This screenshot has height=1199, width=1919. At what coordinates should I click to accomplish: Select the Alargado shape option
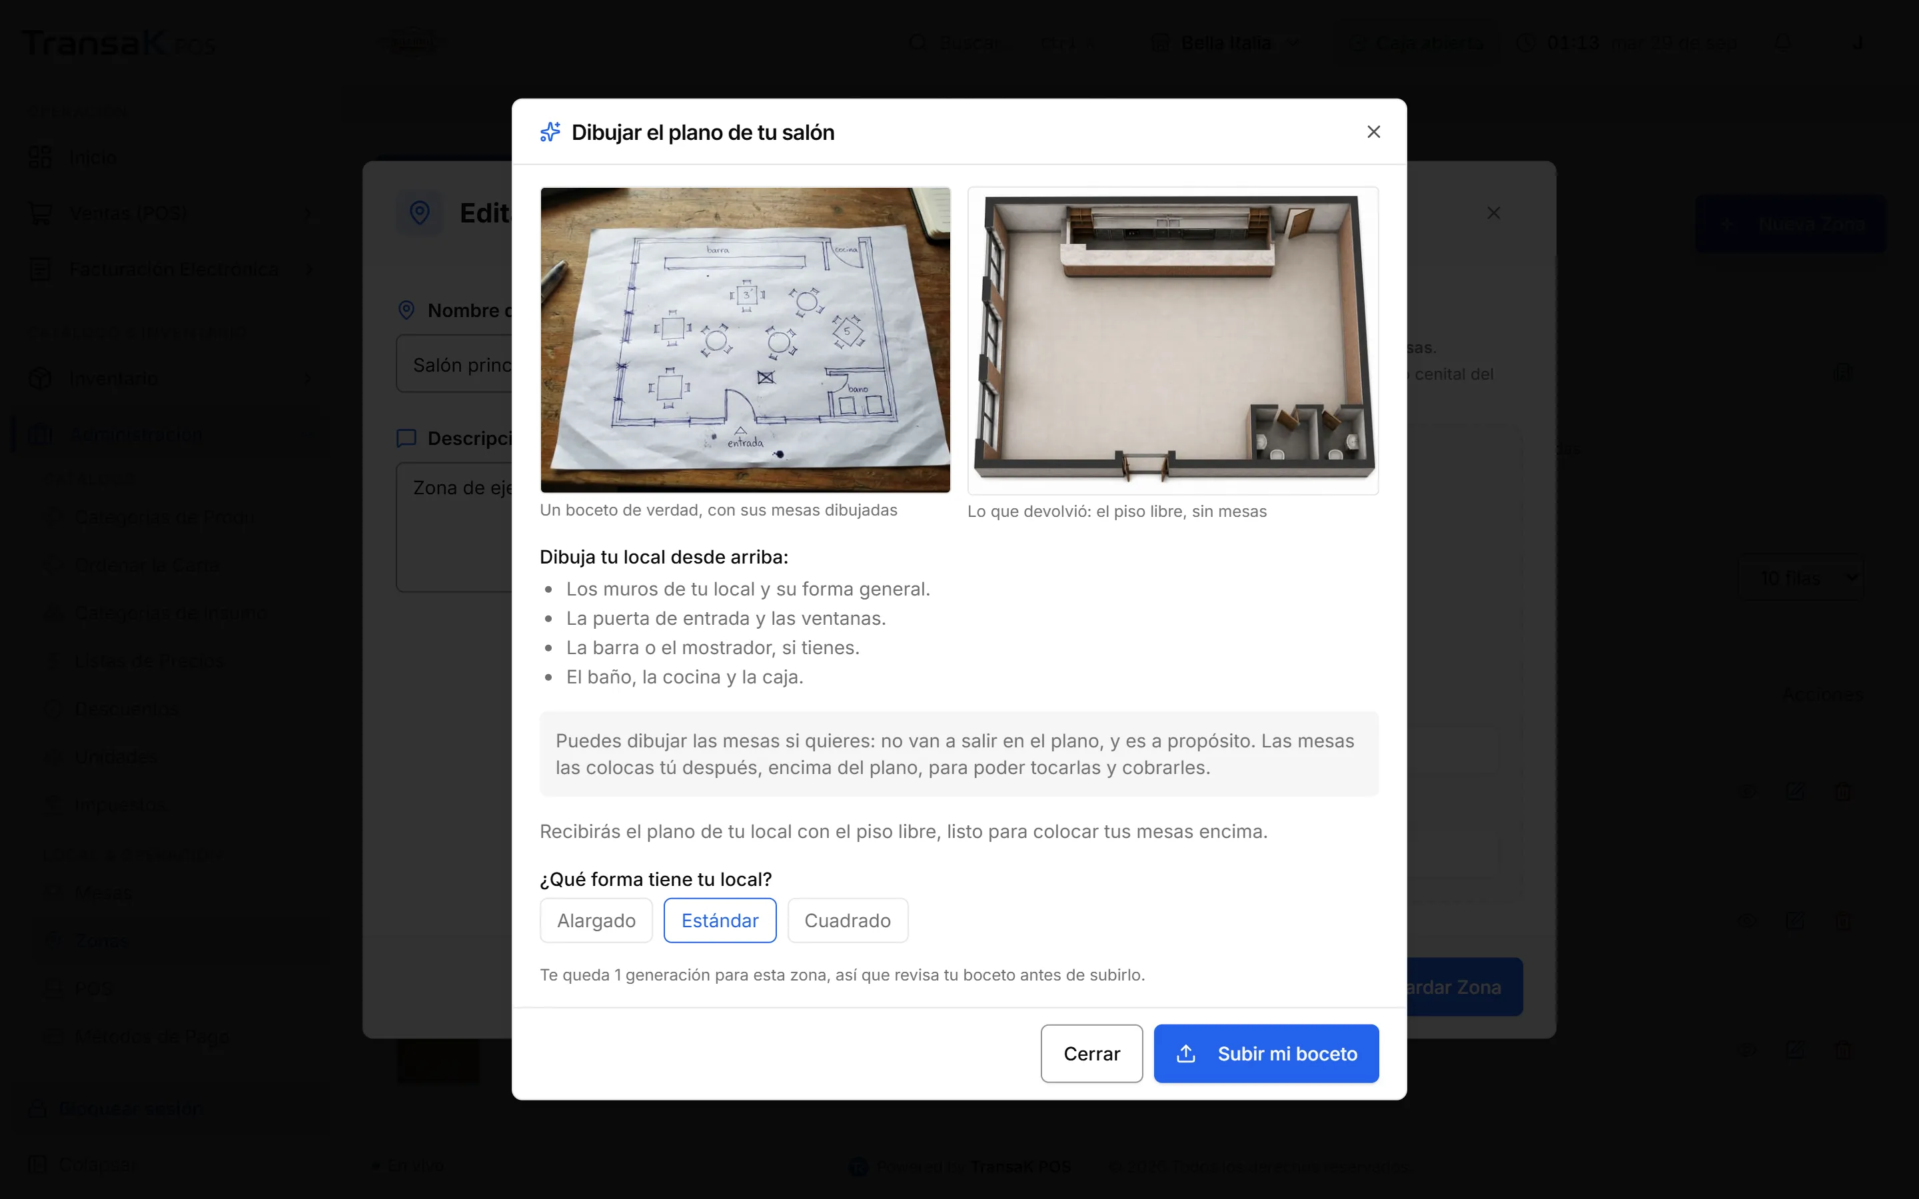596,920
